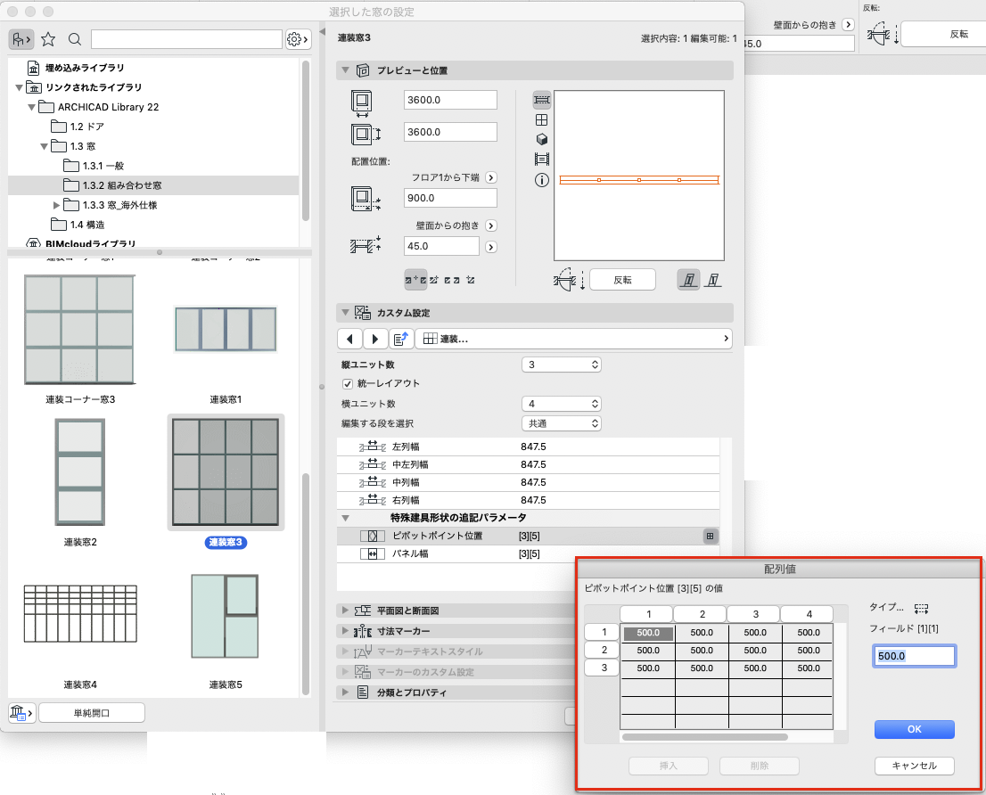Click the front elevation preview icon

click(541, 119)
